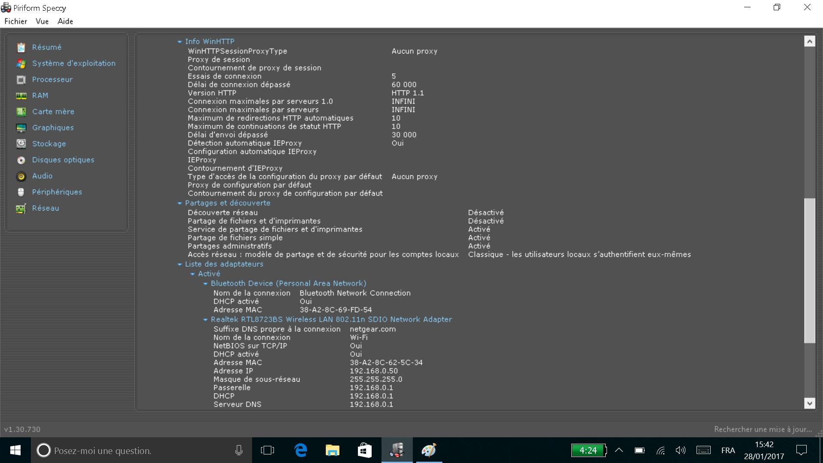This screenshot has height=463, width=823.
Task: Click the scrollbar down arrow
Action: click(809, 403)
